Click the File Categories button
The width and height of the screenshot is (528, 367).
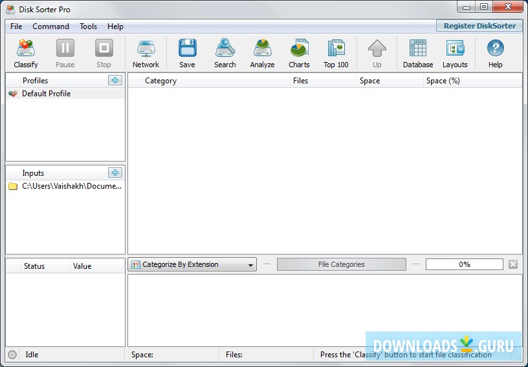(x=342, y=264)
